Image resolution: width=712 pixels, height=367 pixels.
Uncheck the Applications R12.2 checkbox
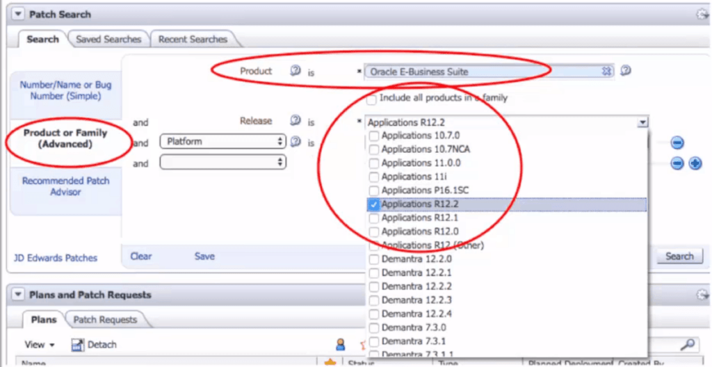coord(374,204)
